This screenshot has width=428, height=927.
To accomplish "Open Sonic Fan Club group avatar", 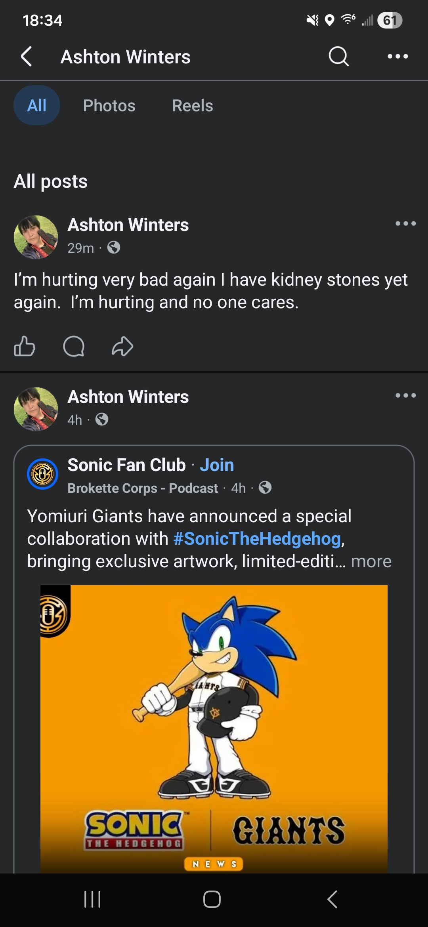I will [x=42, y=474].
